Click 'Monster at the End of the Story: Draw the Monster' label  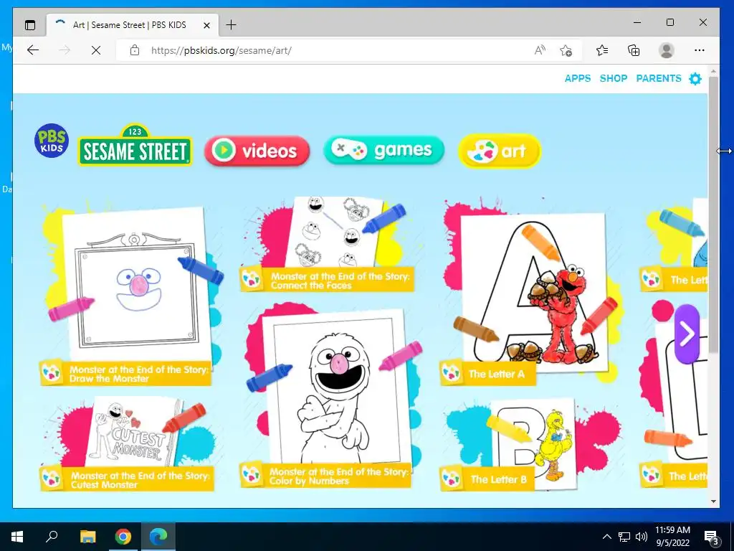[x=138, y=374]
